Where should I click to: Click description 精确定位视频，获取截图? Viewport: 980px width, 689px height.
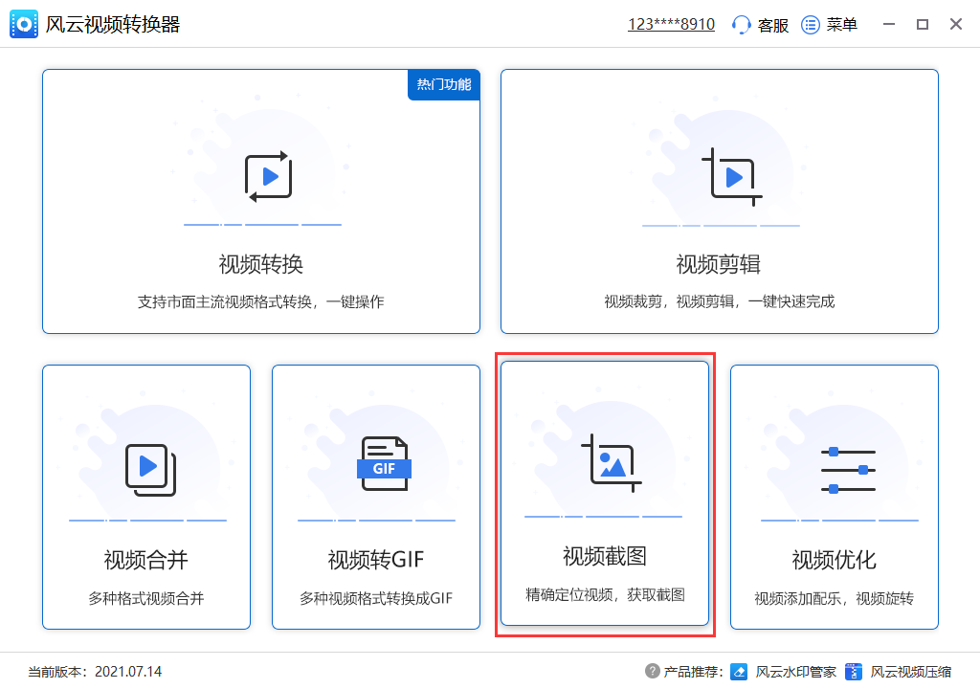pyautogui.click(x=605, y=594)
